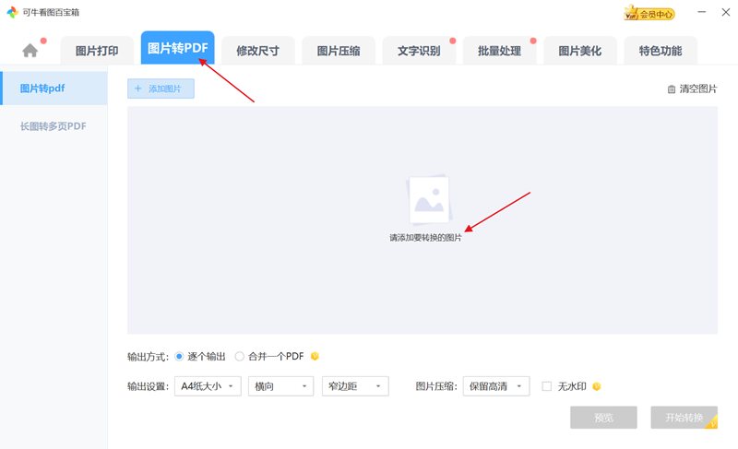
Task: Minimize the application window
Action: coord(701,12)
